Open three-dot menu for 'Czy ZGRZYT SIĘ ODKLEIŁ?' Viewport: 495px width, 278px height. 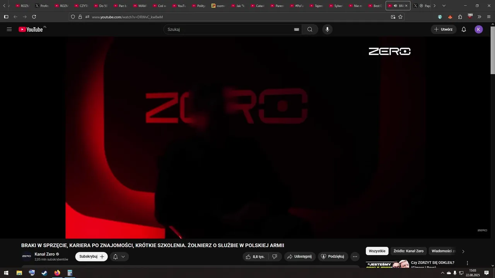(467, 263)
